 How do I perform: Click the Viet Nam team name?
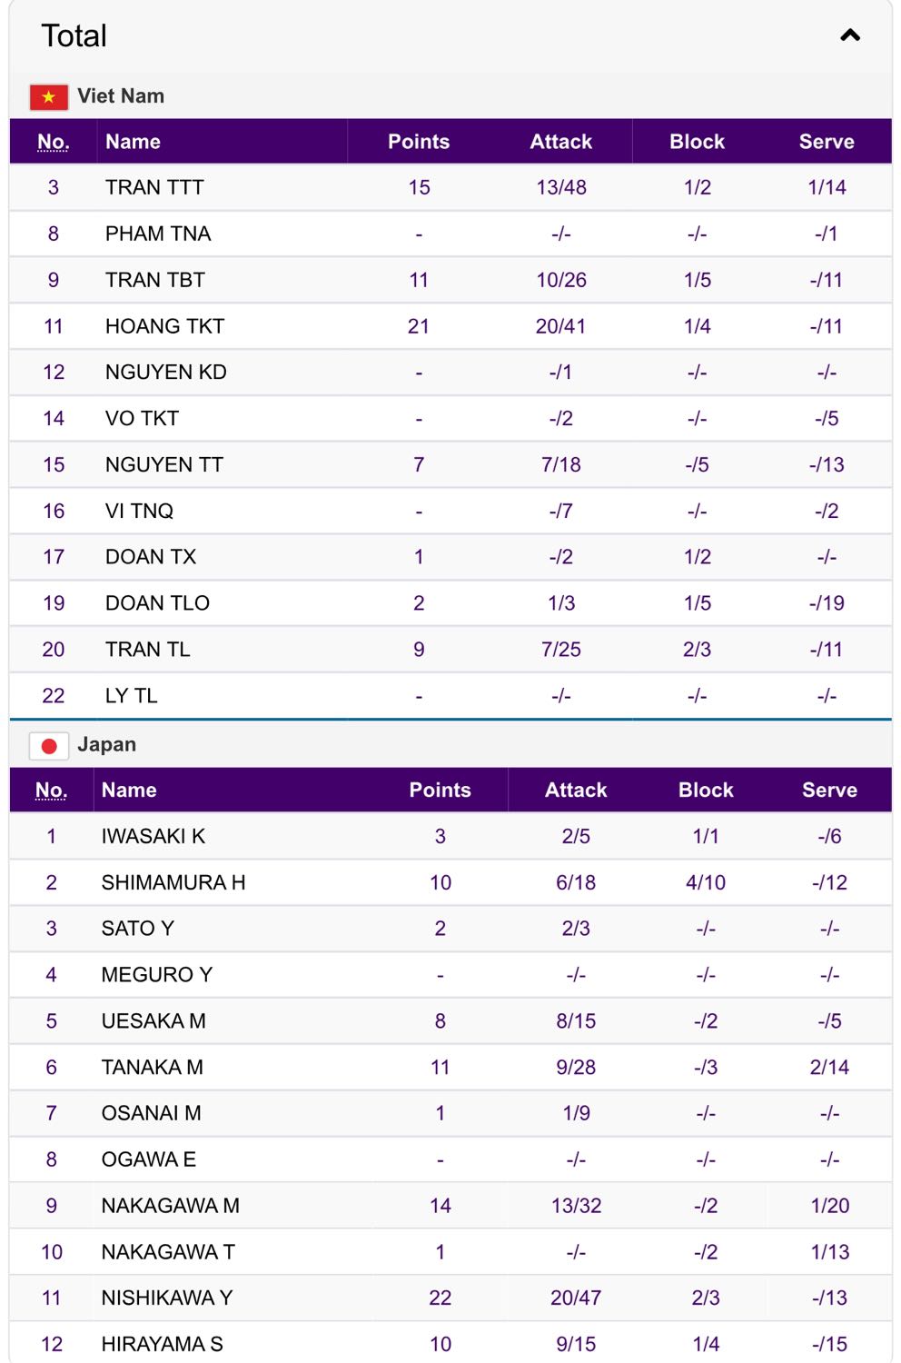coord(121,96)
